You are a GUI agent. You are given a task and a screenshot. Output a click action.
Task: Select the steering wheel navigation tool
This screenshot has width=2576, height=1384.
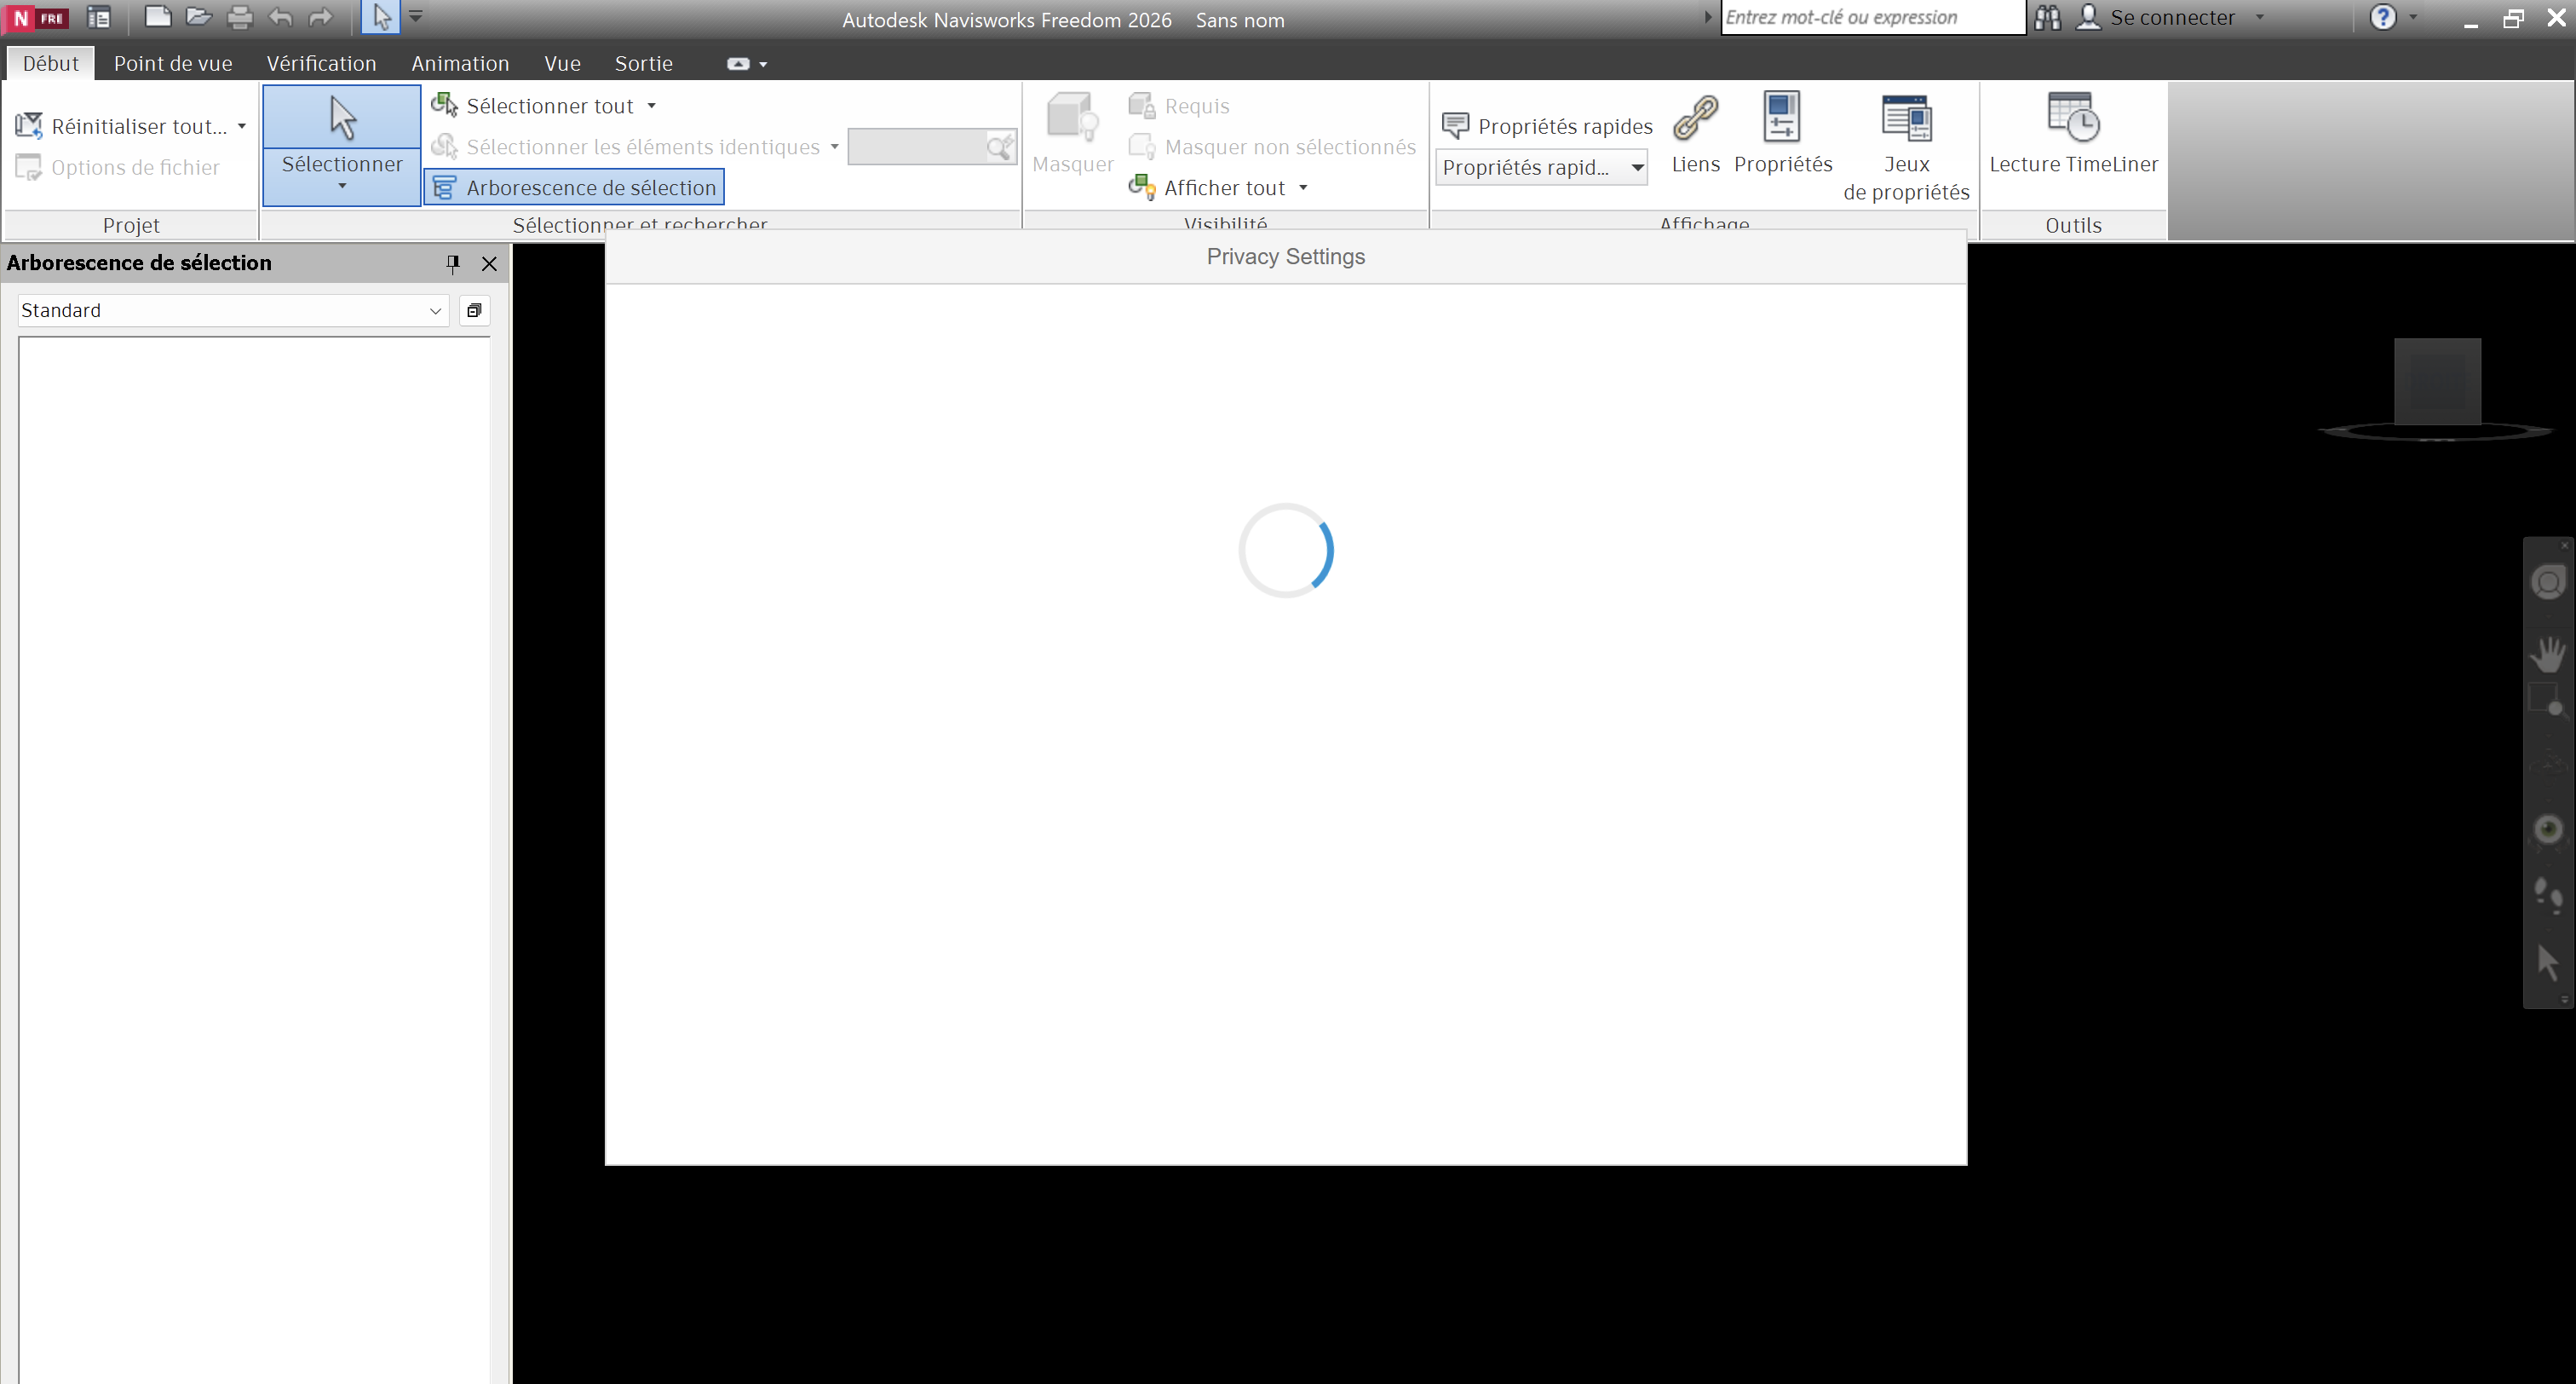pos(2549,582)
